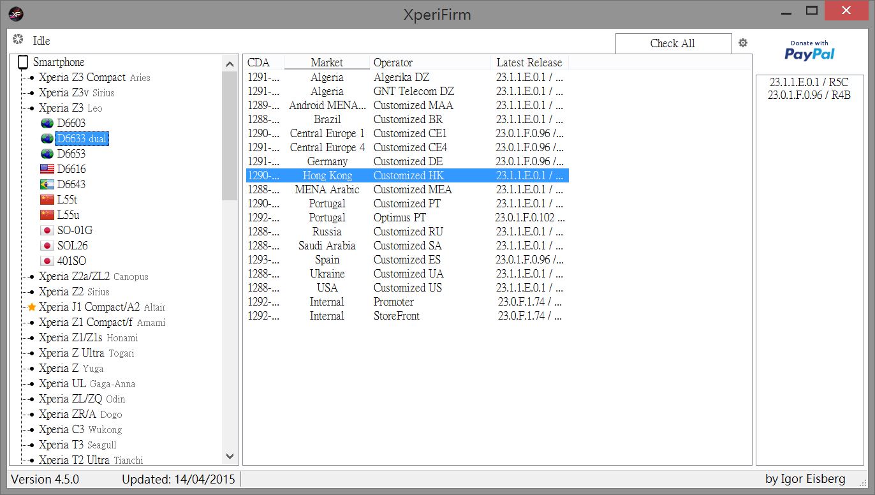Click the China flag icon beside L55u
Viewport: 875px width, 495px height.
(47, 215)
